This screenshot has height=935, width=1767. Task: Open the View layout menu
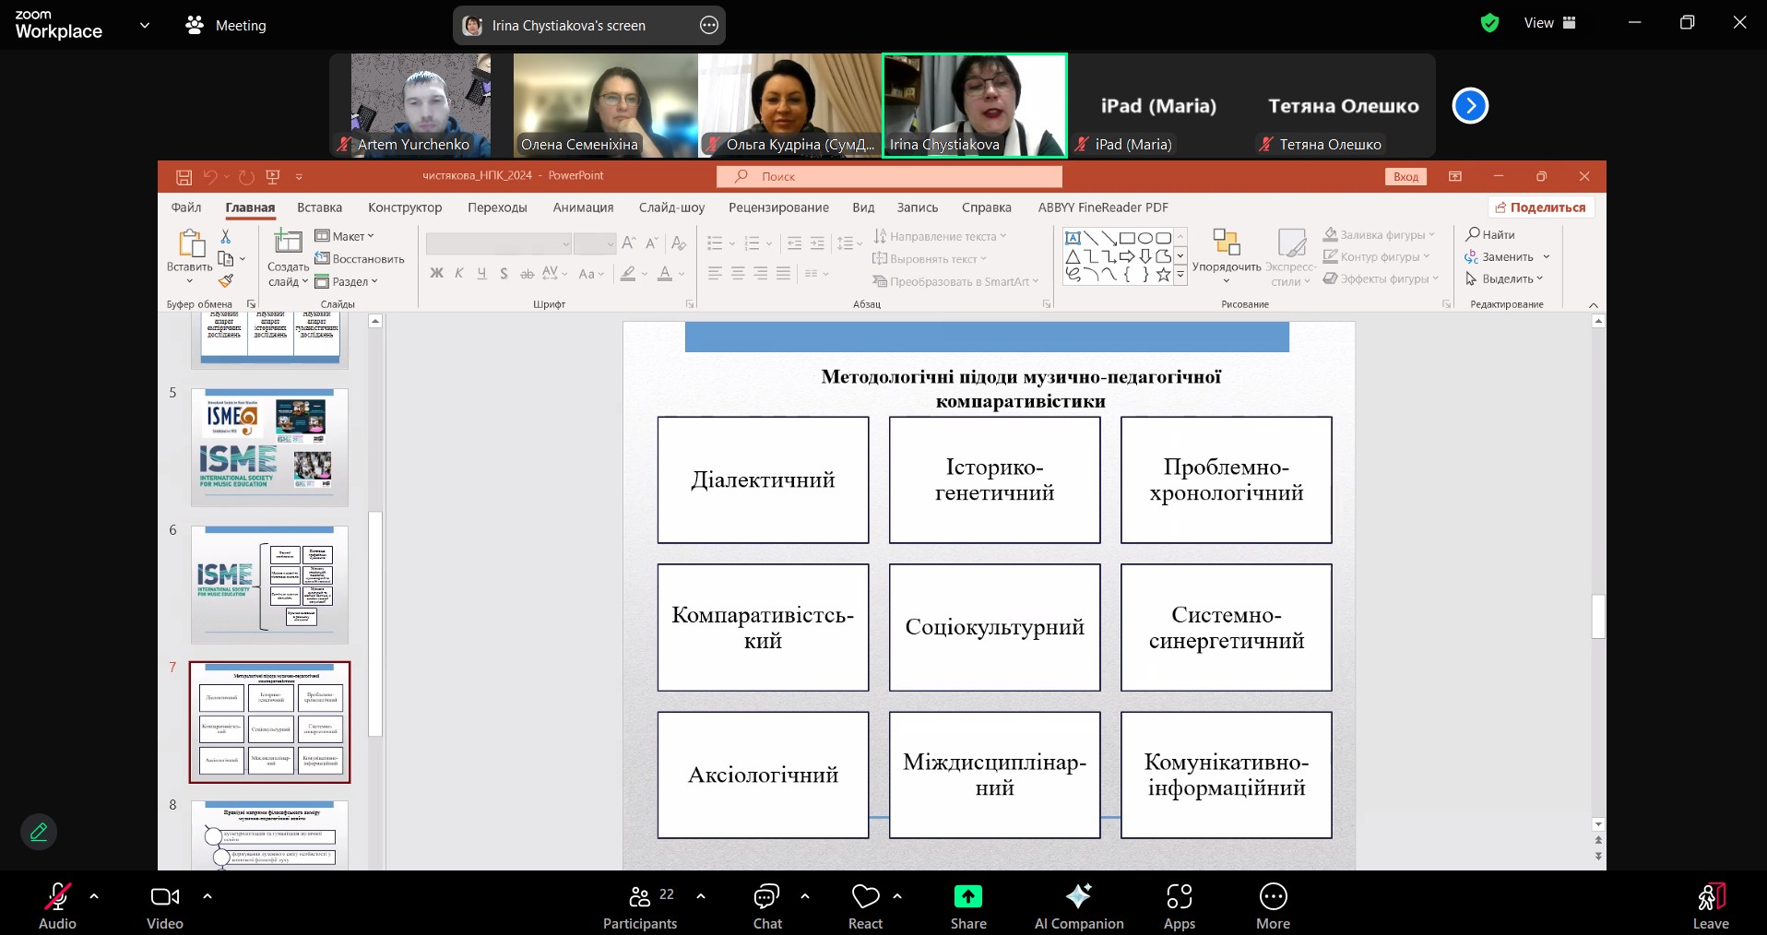tap(1550, 23)
